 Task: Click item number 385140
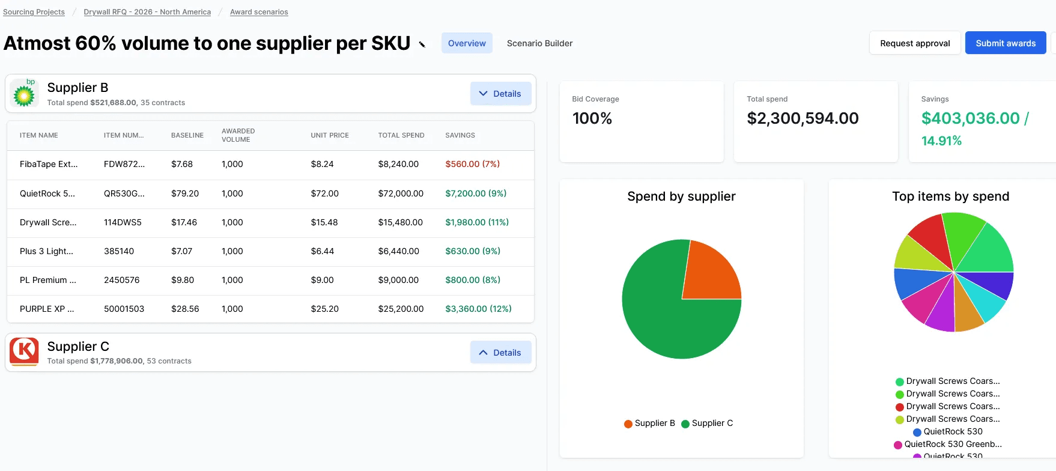tap(119, 251)
